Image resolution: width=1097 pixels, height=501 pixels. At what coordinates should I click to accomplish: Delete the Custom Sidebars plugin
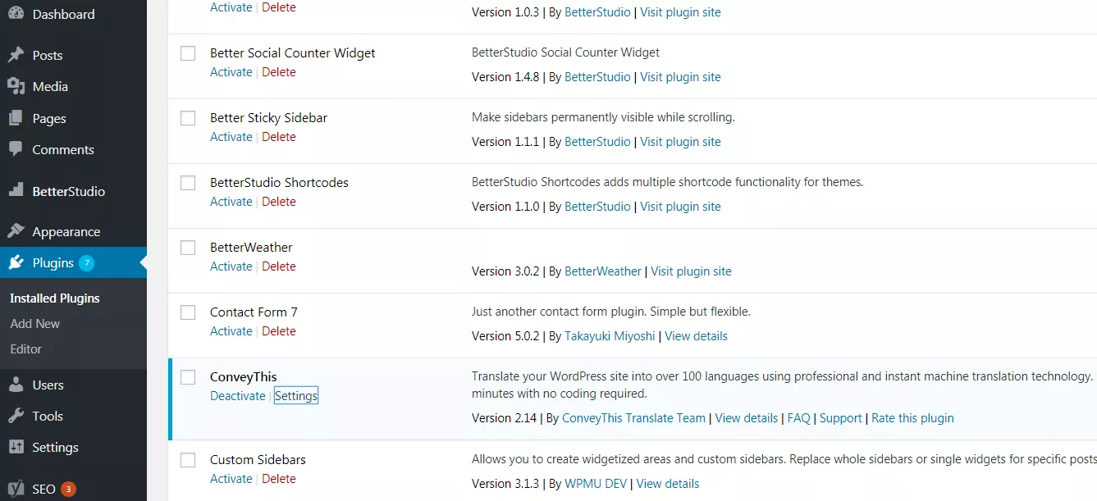(x=279, y=479)
